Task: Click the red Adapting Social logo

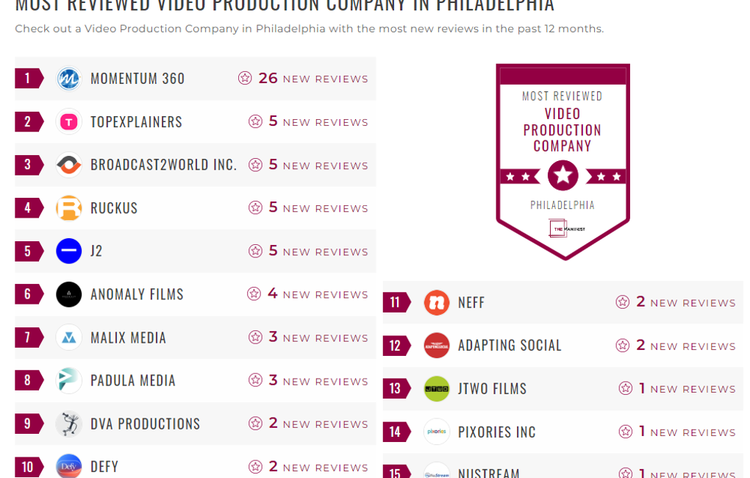Action: 437,346
